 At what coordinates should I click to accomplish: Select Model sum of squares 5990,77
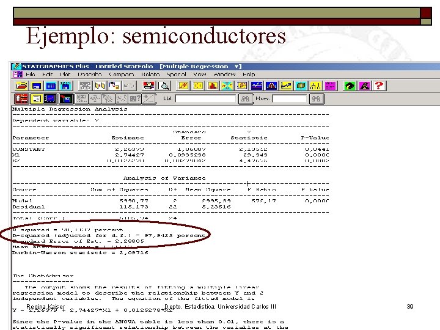pyautogui.click(x=134, y=201)
